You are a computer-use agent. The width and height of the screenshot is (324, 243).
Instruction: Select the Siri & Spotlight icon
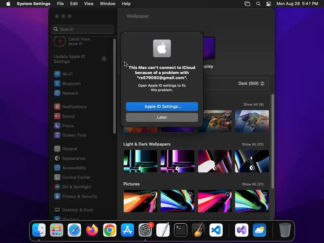pyautogui.click(x=57, y=187)
